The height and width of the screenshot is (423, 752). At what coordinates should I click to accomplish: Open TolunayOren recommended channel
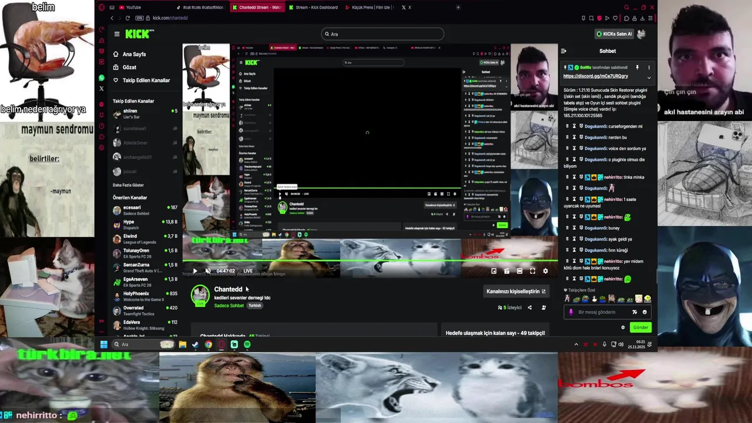click(x=145, y=253)
